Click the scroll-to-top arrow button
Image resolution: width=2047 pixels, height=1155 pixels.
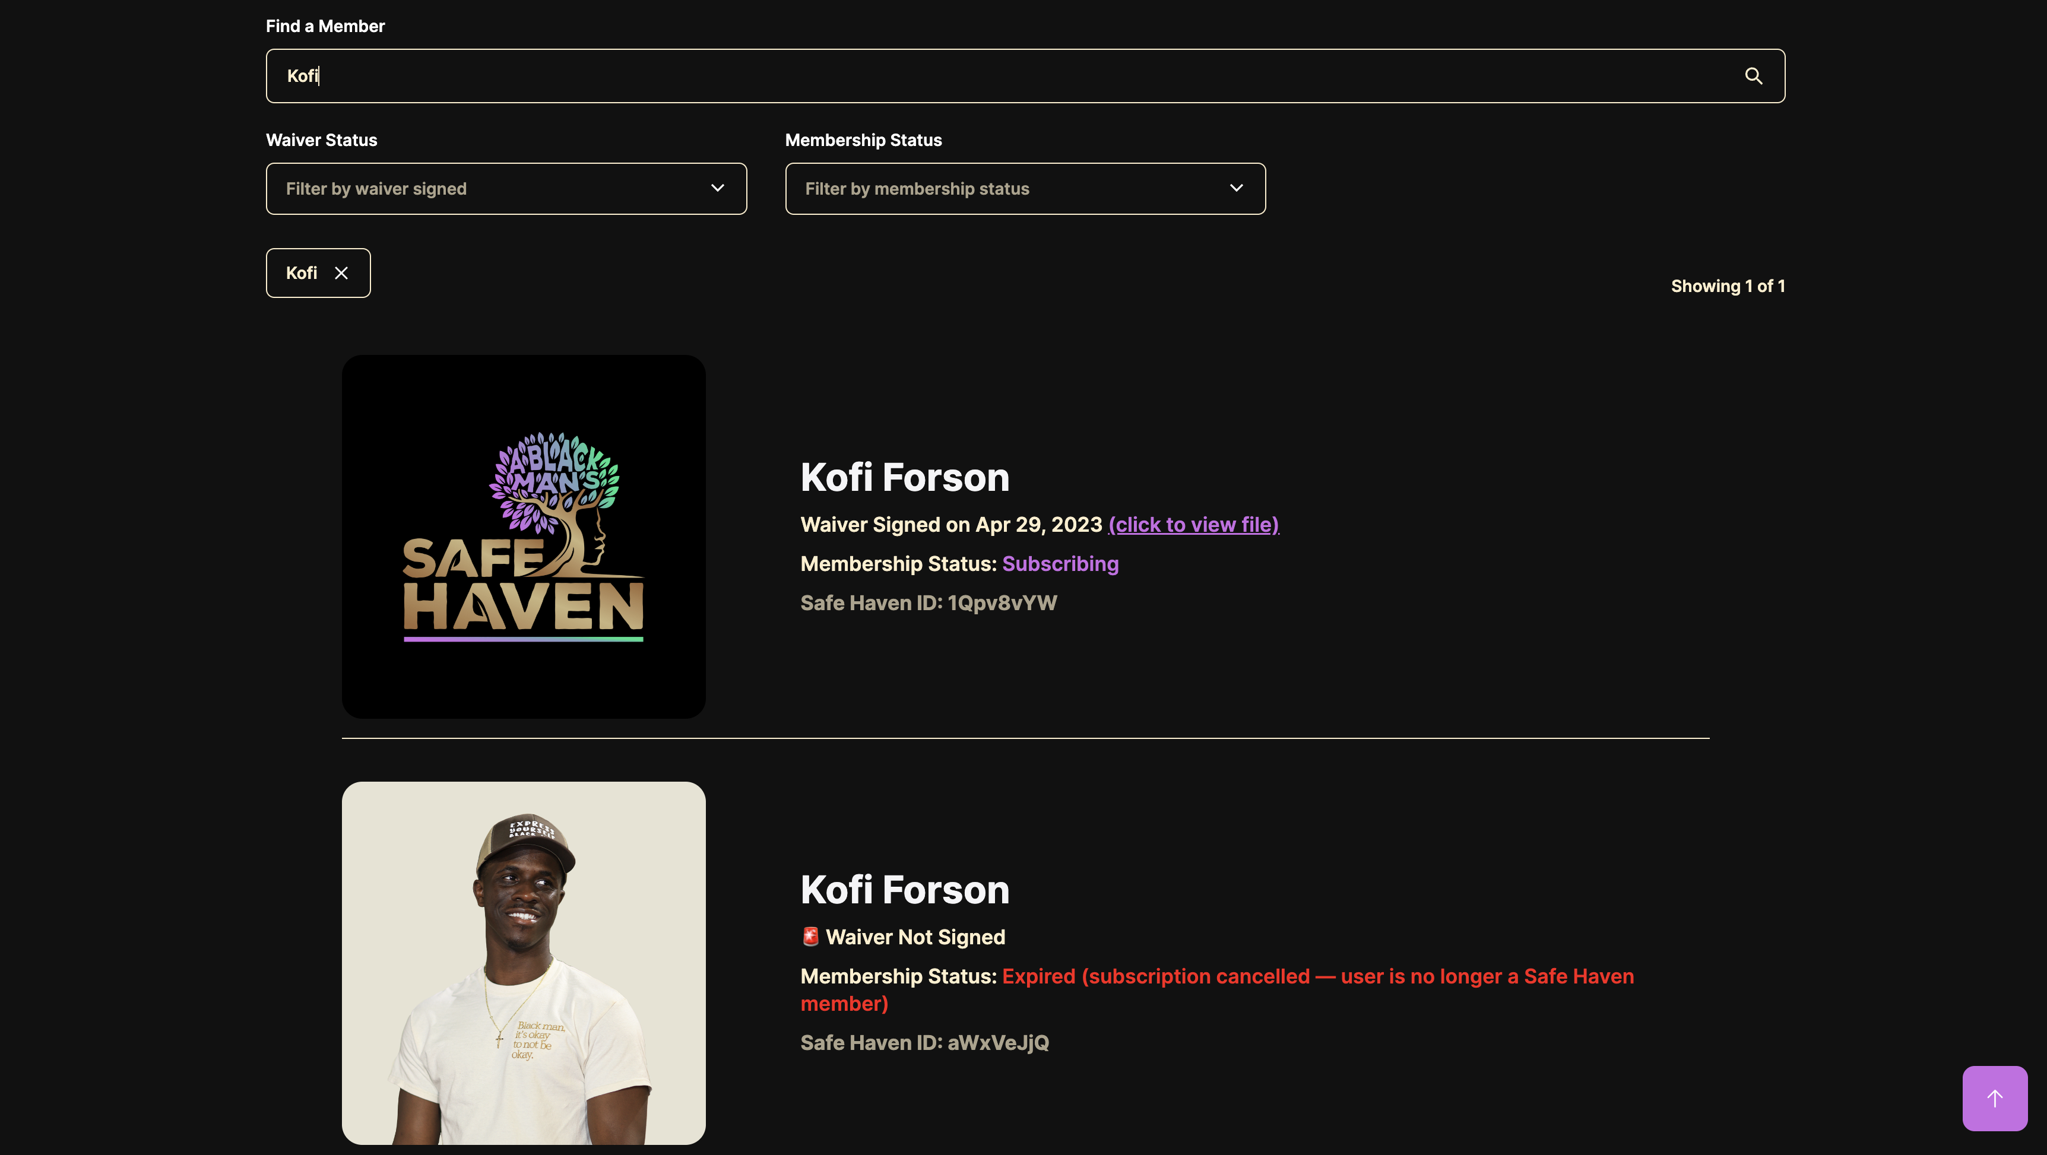pos(1994,1098)
